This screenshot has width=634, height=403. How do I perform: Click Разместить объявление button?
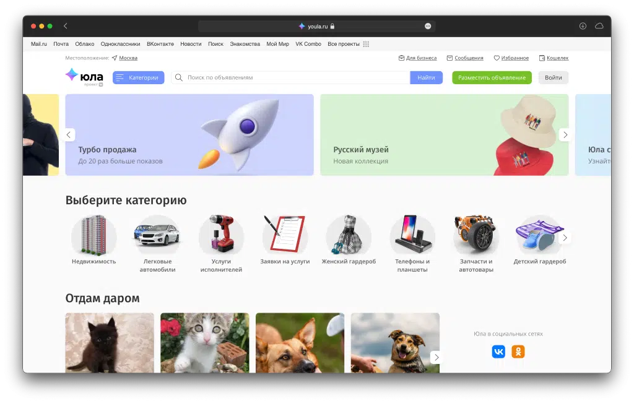pyautogui.click(x=492, y=77)
